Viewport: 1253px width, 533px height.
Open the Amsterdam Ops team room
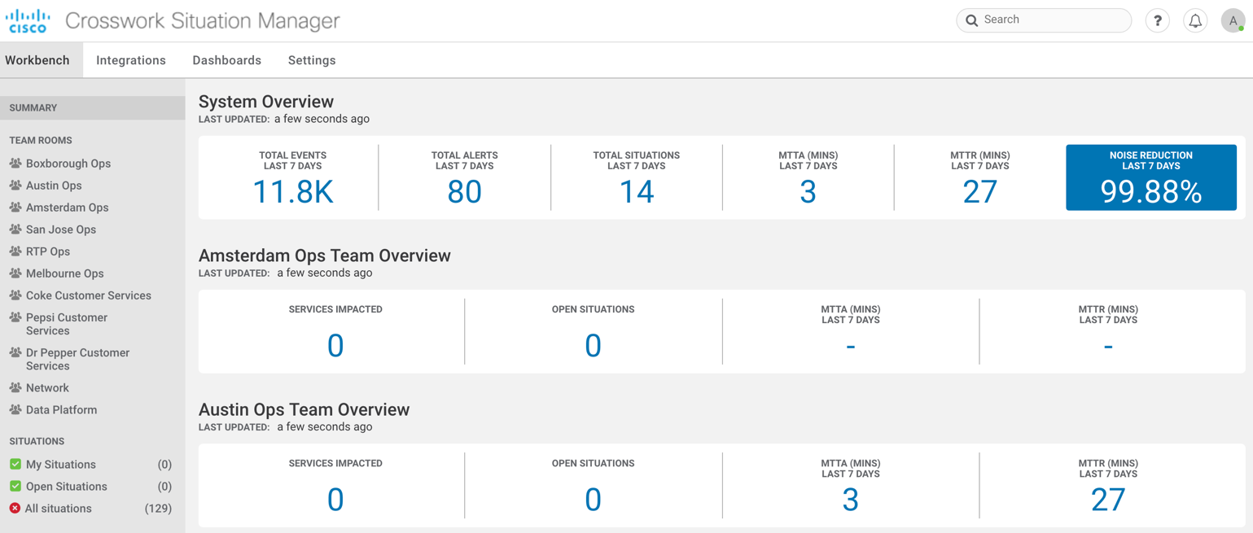pyautogui.click(x=67, y=208)
